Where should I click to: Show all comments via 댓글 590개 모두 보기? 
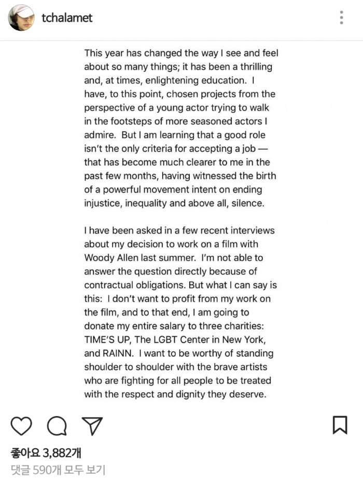[x=58, y=470]
